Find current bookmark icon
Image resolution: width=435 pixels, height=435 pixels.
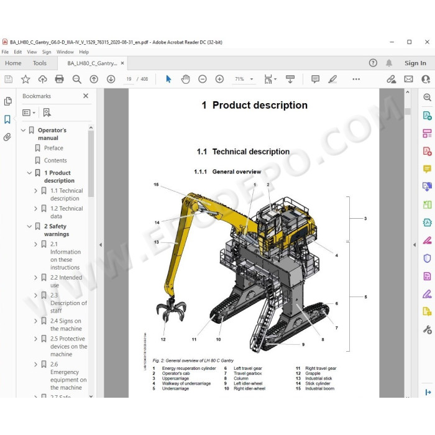[47, 112]
